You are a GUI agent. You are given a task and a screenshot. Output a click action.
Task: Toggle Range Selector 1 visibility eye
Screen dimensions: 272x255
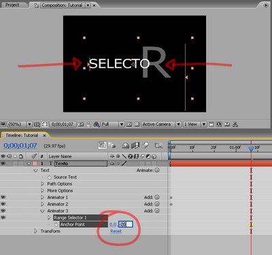tap(3, 217)
